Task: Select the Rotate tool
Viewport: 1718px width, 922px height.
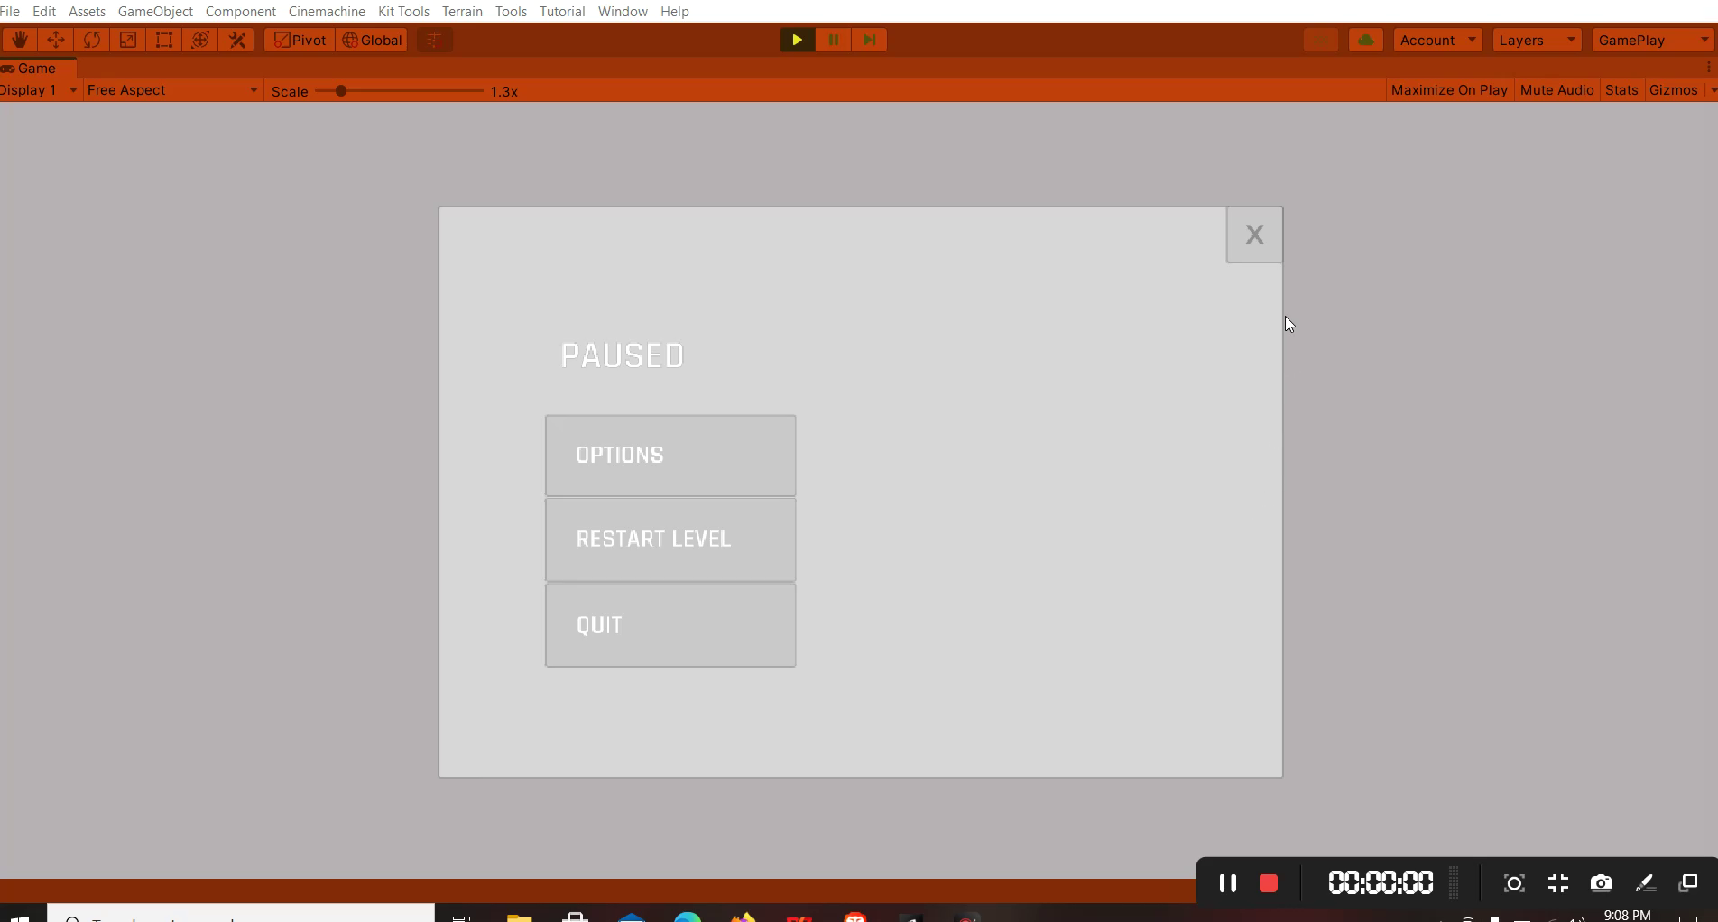Action: (91, 40)
